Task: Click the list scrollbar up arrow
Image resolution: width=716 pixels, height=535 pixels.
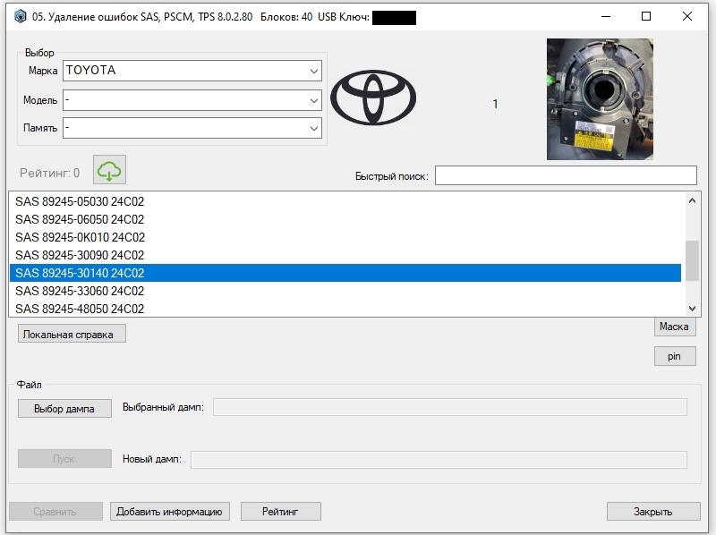Action: coord(692,200)
